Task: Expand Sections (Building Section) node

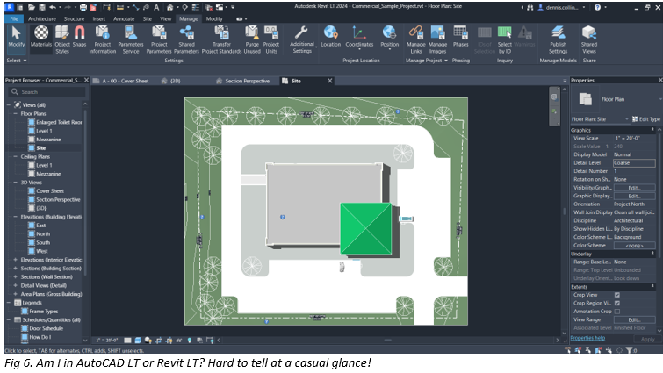Action: click(16, 269)
